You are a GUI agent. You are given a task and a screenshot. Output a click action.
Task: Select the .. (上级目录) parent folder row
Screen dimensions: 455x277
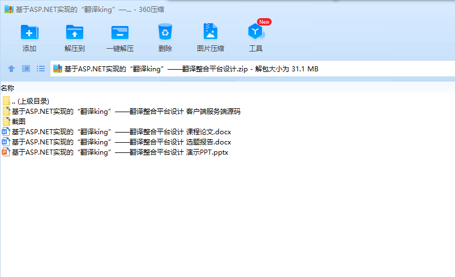(26, 101)
